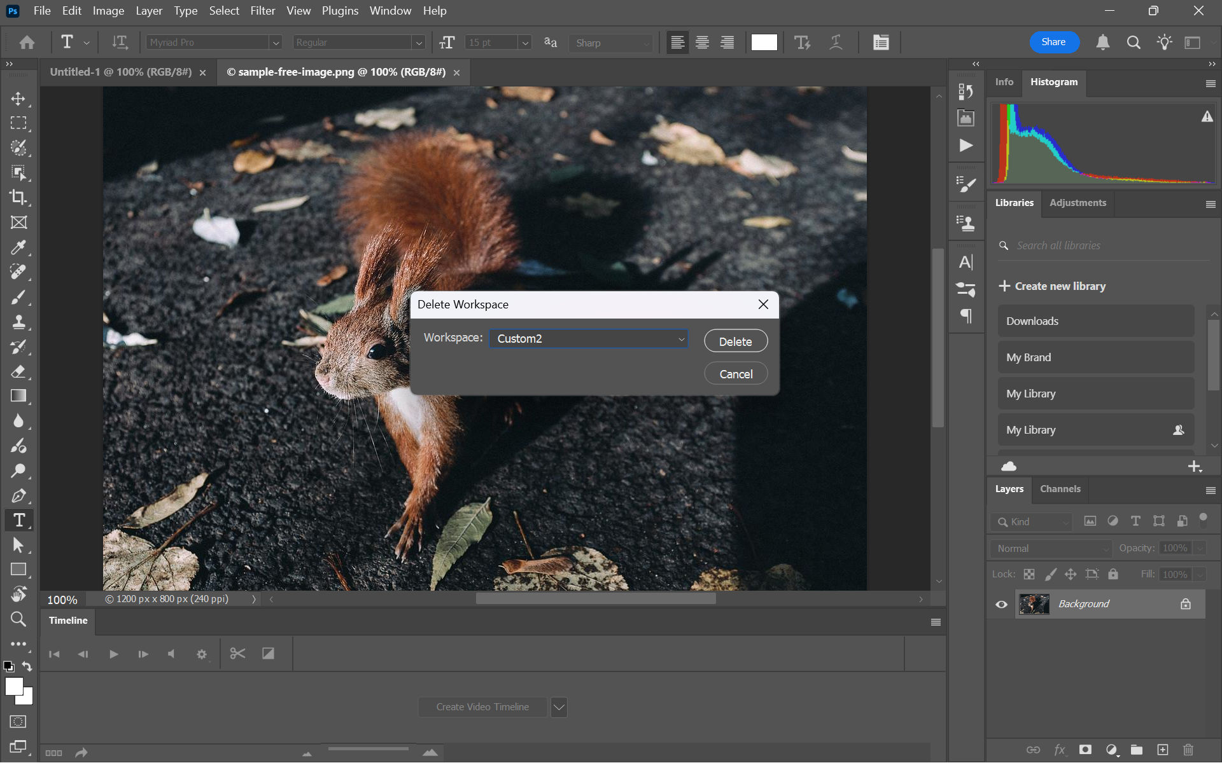Select the Crop tool
Screen dimensions: 1222x763
pyautogui.click(x=18, y=198)
